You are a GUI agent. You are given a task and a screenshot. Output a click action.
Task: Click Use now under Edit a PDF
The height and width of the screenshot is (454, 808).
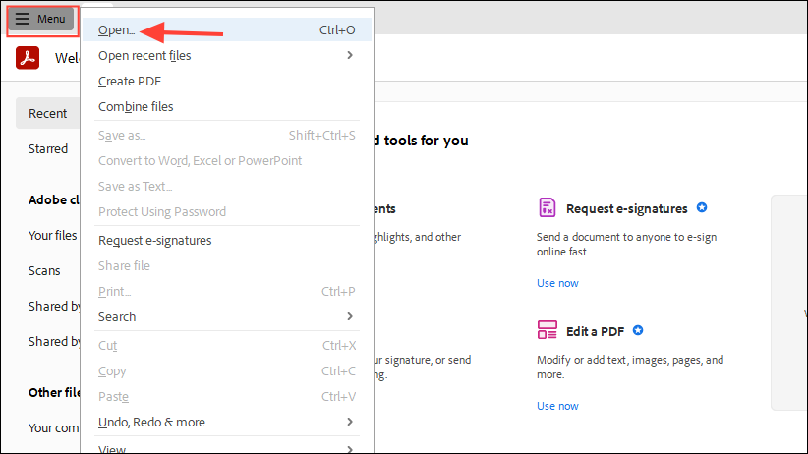(x=557, y=406)
